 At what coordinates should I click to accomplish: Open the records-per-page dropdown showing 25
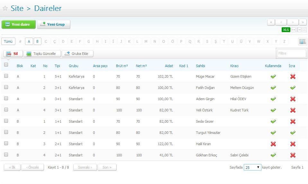tap(252, 167)
